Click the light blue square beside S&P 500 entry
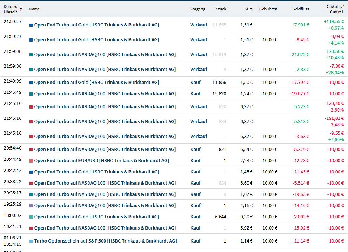Image resolution: width=348 pixels, height=252 pixels. click(x=31, y=241)
